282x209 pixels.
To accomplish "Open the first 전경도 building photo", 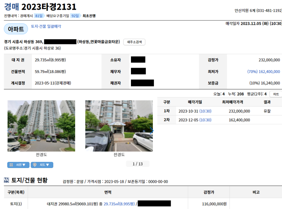I will (x=41, y=126).
